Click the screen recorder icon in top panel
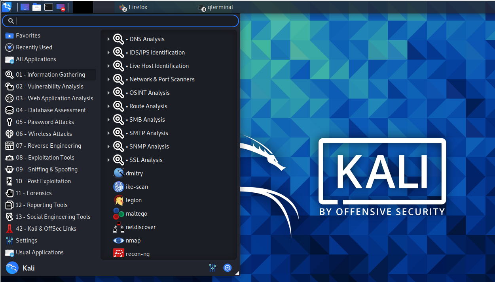 tap(61, 7)
